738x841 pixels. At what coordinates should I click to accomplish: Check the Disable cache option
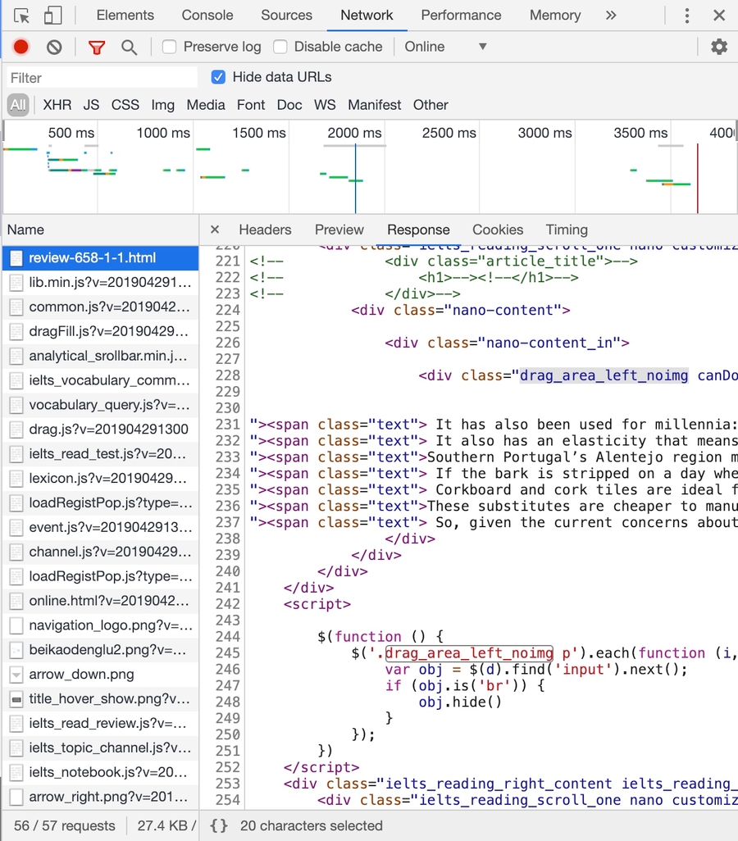pos(280,47)
